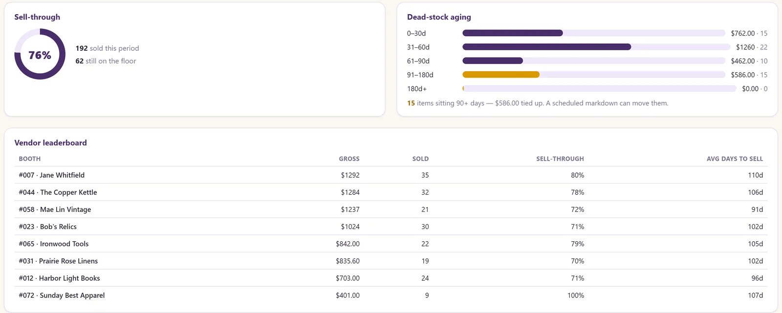Screen dimensions: 782x313
Task: Open the #058 · Mae Lin Vintage row
Action: [391, 209]
